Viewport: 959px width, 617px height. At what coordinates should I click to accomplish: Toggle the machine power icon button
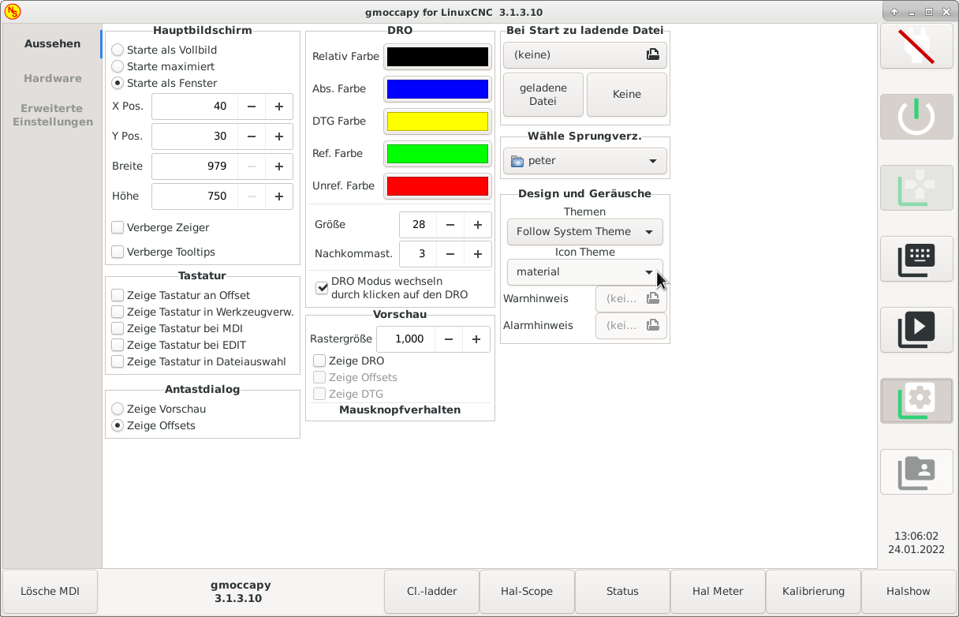click(x=916, y=117)
